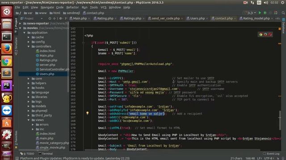This screenshot has height=160, width=286.
Task: Open Google Chrome from the launcher
Action: (x=7, y=61)
